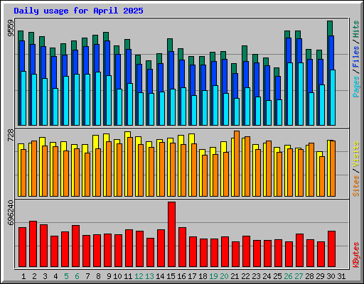Click the 696240 KBytes axis value
Screen dimensions: 364x284
pos(11,213)
